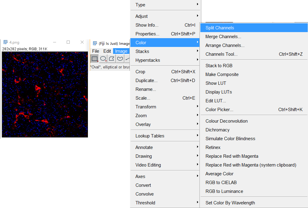
Task: Expand the Zoom submenu
Action: click(x=165, y=116)
